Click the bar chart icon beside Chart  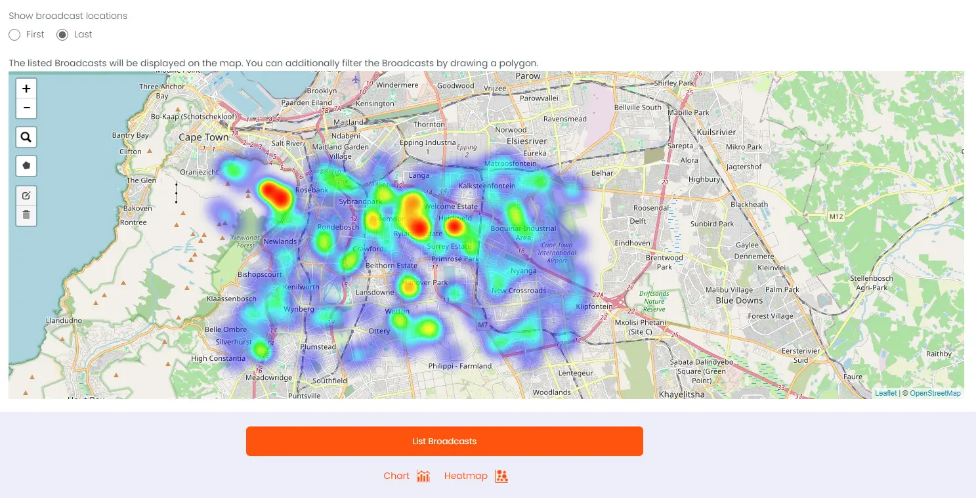pyautogui.click(x=423, y=476)
